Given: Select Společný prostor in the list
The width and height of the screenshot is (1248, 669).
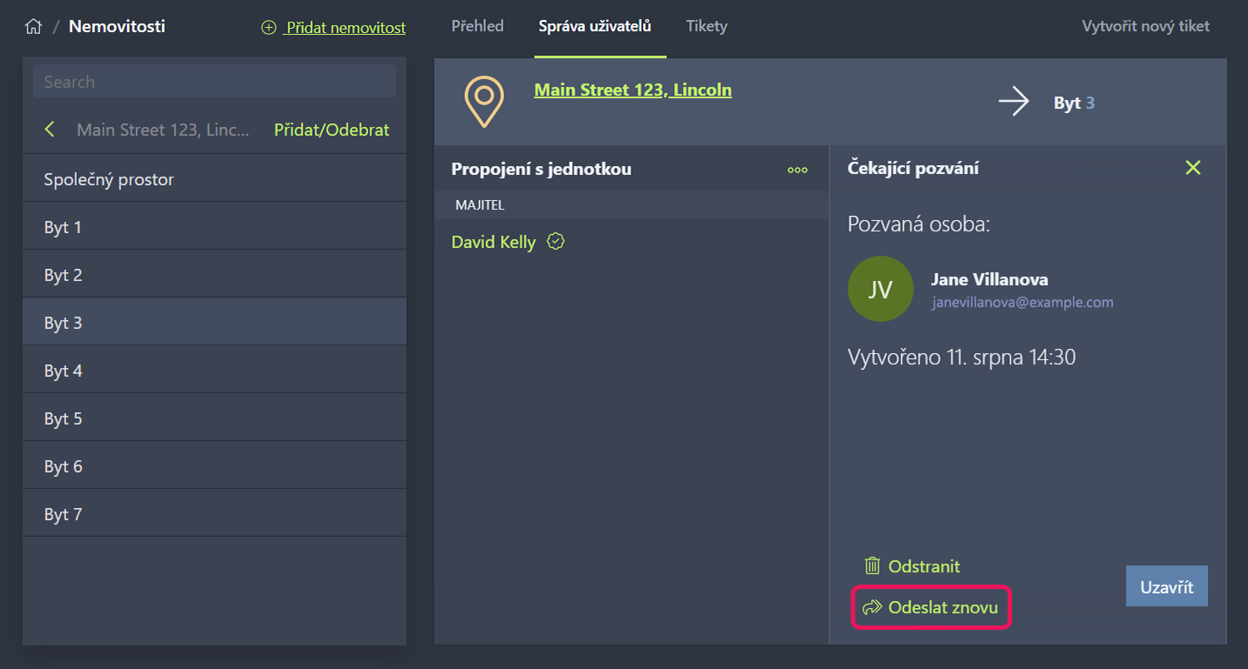Looking at the screenshot, I should [x=214, y=179].
